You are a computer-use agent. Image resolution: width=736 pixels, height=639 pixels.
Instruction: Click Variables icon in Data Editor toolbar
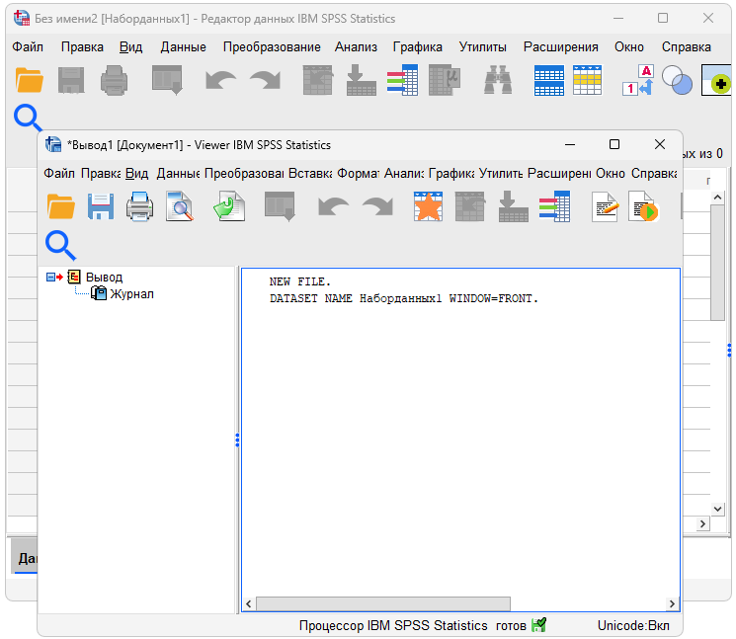click(403, 80)
